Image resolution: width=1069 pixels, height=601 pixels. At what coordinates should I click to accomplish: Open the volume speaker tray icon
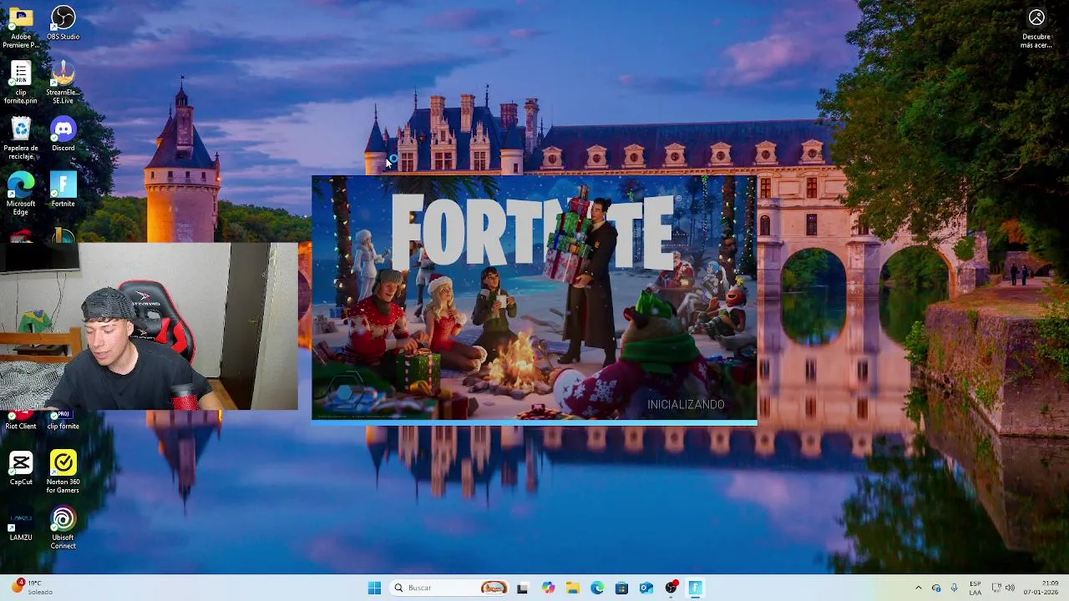[1010, 588]
